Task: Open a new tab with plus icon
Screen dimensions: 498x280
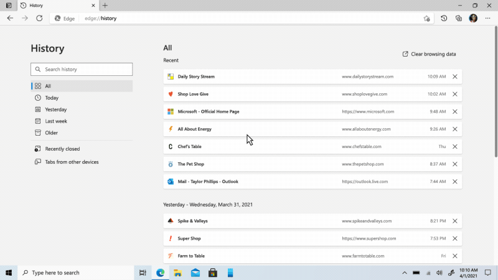Action: 105,6
